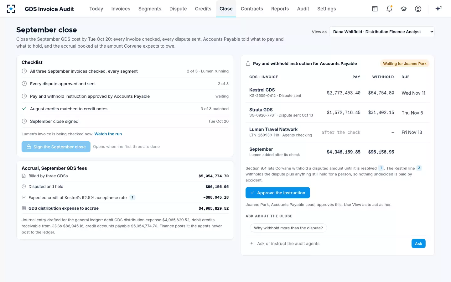
Task: Select the Close tab
Action: (x=226, y=9)
